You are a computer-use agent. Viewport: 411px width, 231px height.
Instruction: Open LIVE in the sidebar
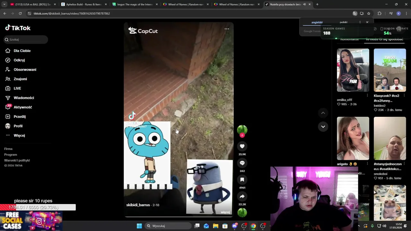coord(17,88)
